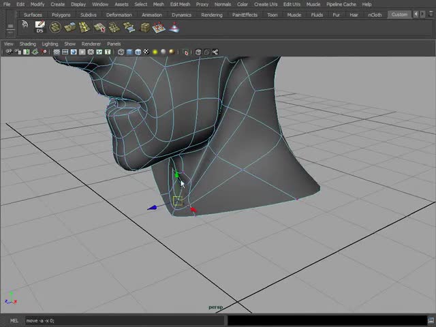
Task: Open the Edit Mesh menu
Action: pyautogui.click(x=180, y=4)
